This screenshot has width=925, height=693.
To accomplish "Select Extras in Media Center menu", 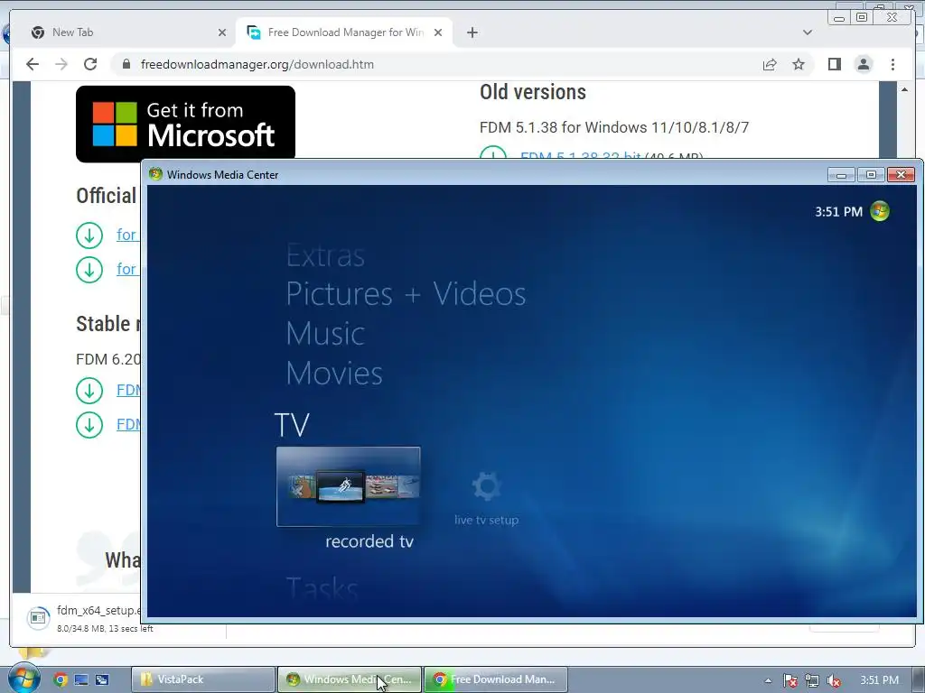I will point(325,255).
